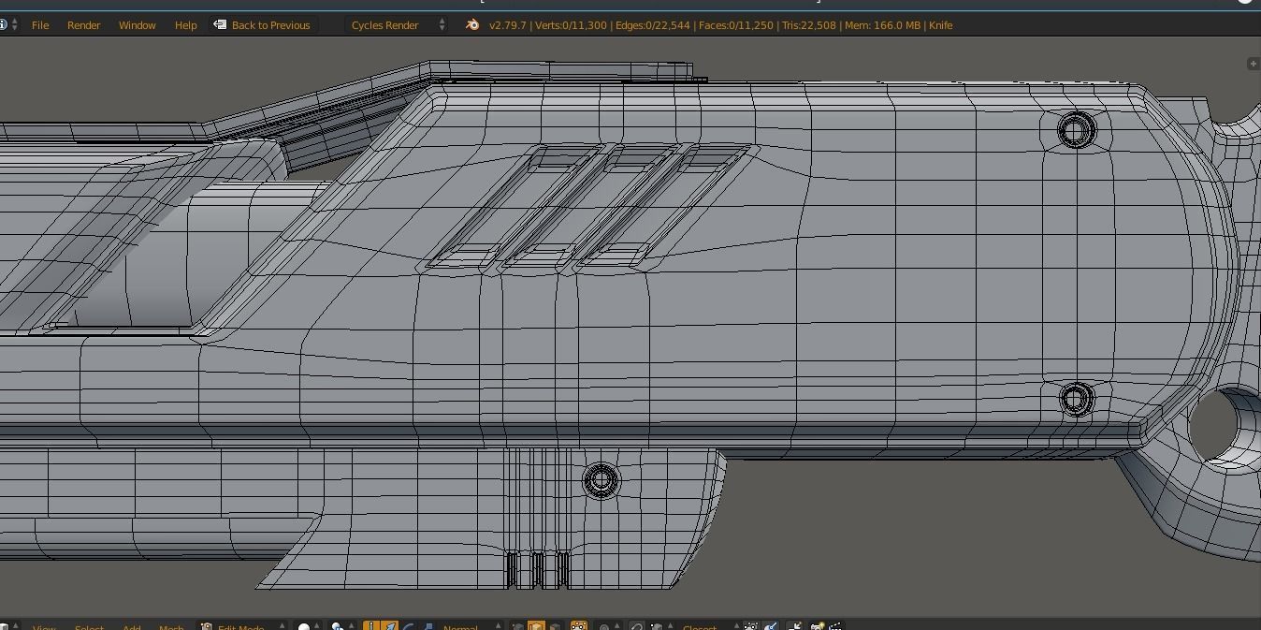Open the Closest snap target dropdown
This screenshot has height=630, width=1261.
(707, 626)
